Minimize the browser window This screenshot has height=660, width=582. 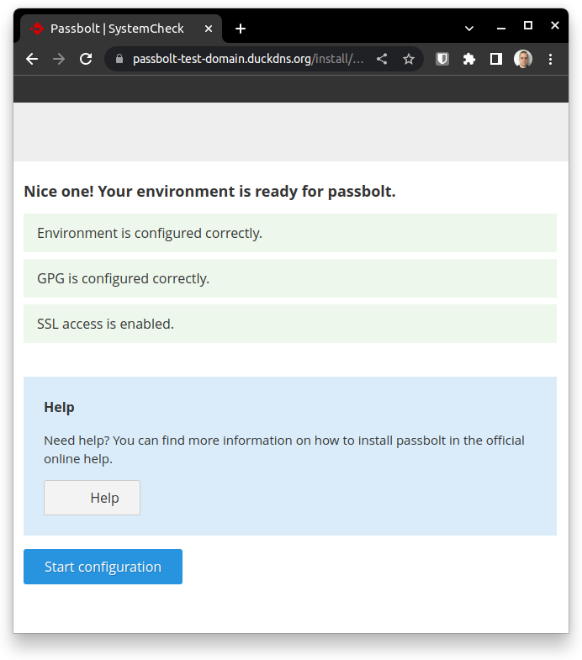click(x=501, y=28)
